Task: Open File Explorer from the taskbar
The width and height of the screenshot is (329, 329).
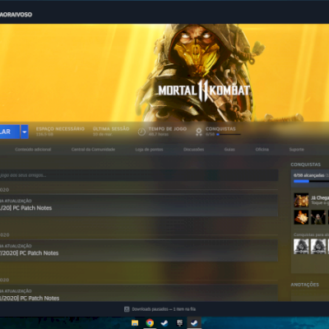Action: pos(135,322)
